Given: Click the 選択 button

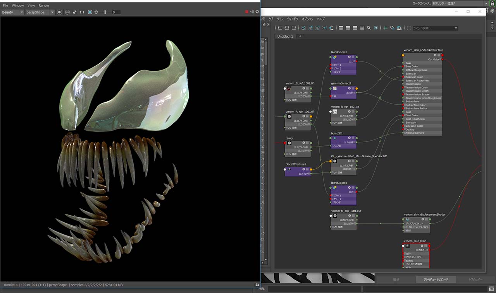Looking at the screenshot, I should pos(396,279).
